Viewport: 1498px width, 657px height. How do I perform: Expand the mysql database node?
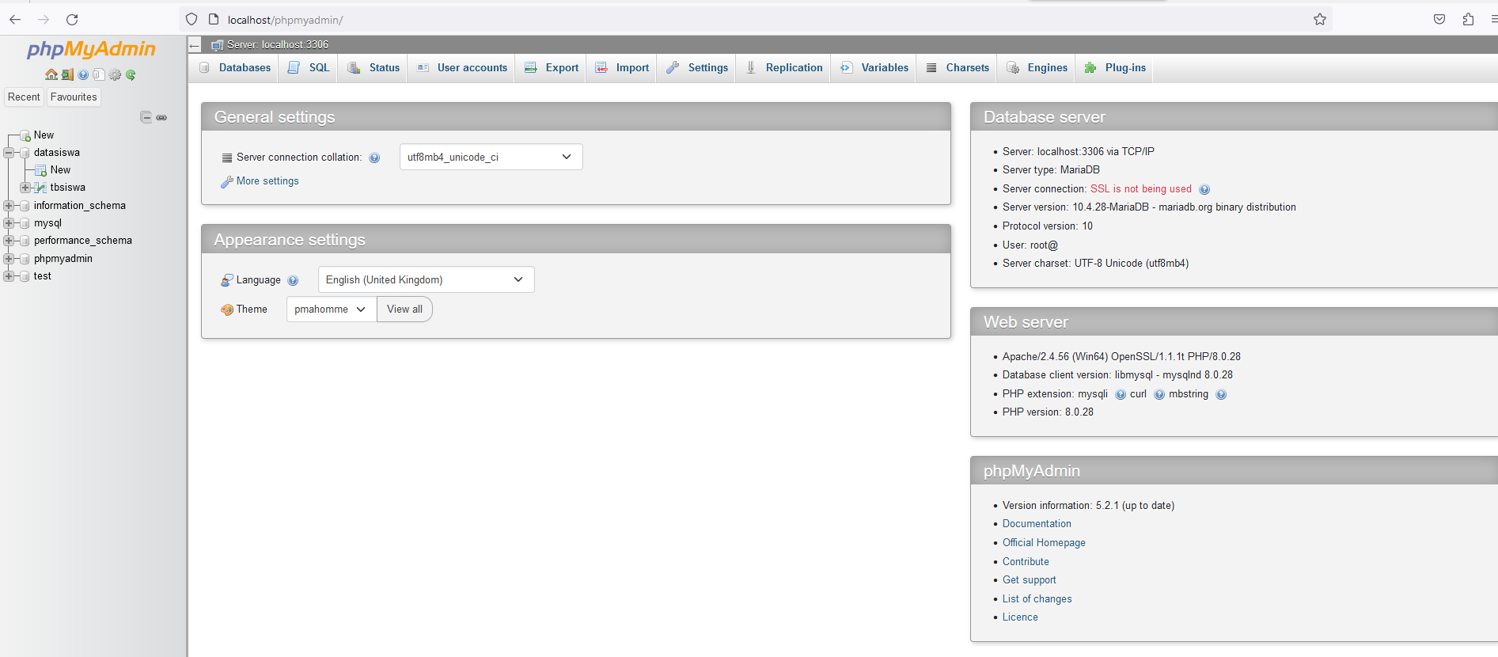click(x=9, y=223)
